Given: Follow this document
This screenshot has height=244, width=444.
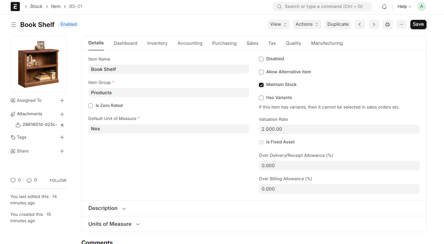Looking at the screenshot, I should [58, 181].
